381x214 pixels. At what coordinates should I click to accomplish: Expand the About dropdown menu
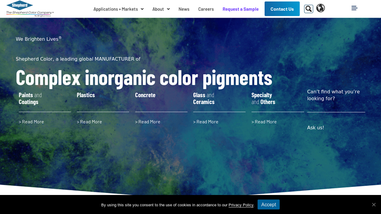tap(161, 9)
